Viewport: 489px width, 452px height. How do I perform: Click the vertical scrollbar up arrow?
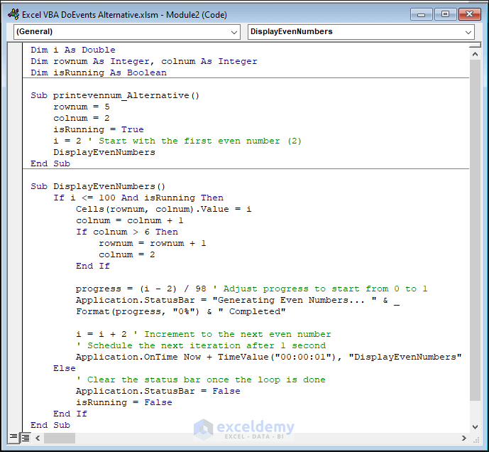[x=475, y=54]
